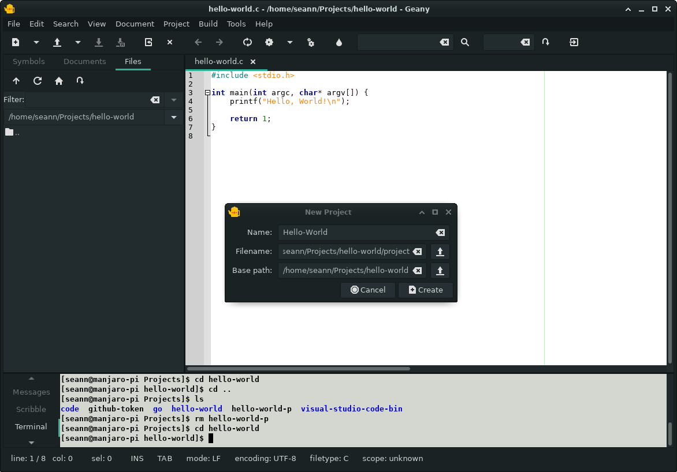Open the Build menu
Image resolution: width=677 pixels, height=472 pixels.
[208, 24]
